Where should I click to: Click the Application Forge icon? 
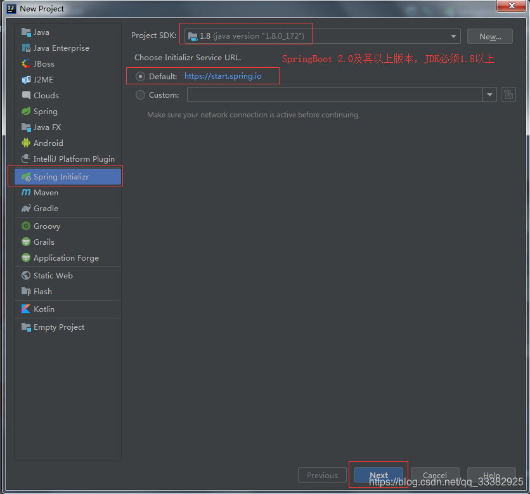point(26,257)
